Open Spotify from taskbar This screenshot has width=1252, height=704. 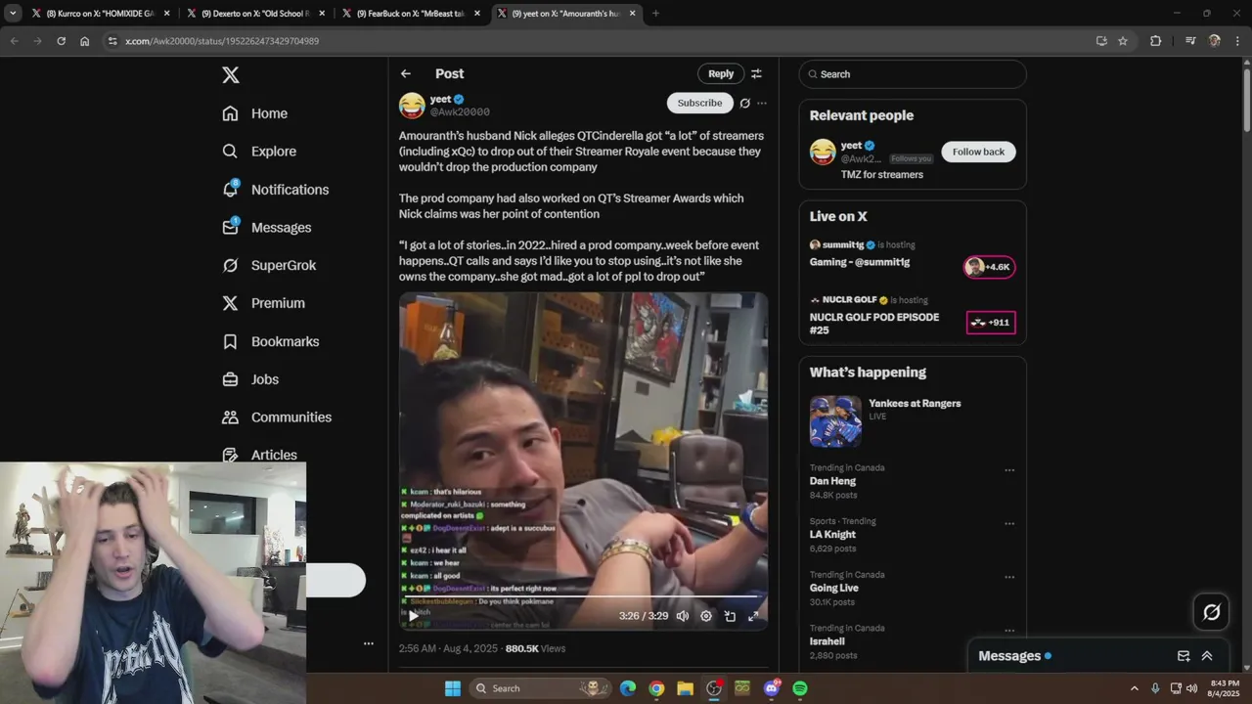(800, 688)
